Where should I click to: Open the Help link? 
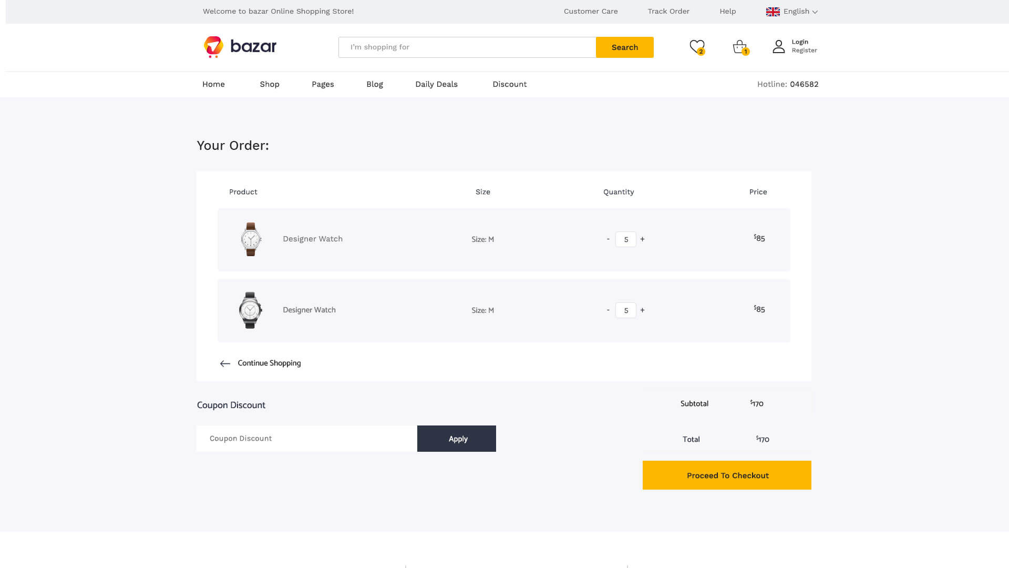[728, 12]
